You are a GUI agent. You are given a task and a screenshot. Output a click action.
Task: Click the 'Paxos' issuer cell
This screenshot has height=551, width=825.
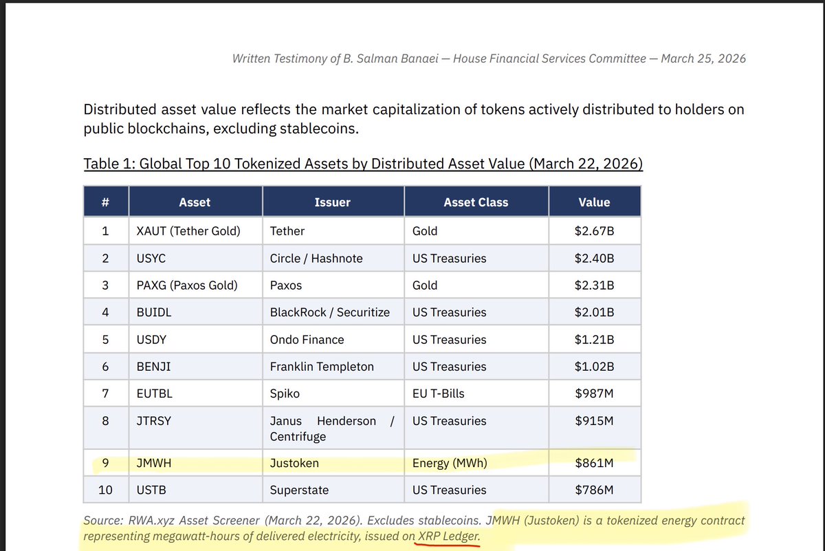pyautogui.click(x=333, y=285)
